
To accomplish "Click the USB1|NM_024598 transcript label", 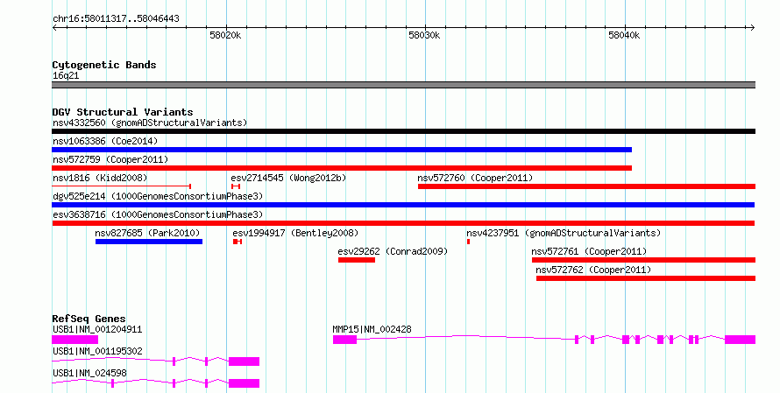I will click(x=89, y=373).
